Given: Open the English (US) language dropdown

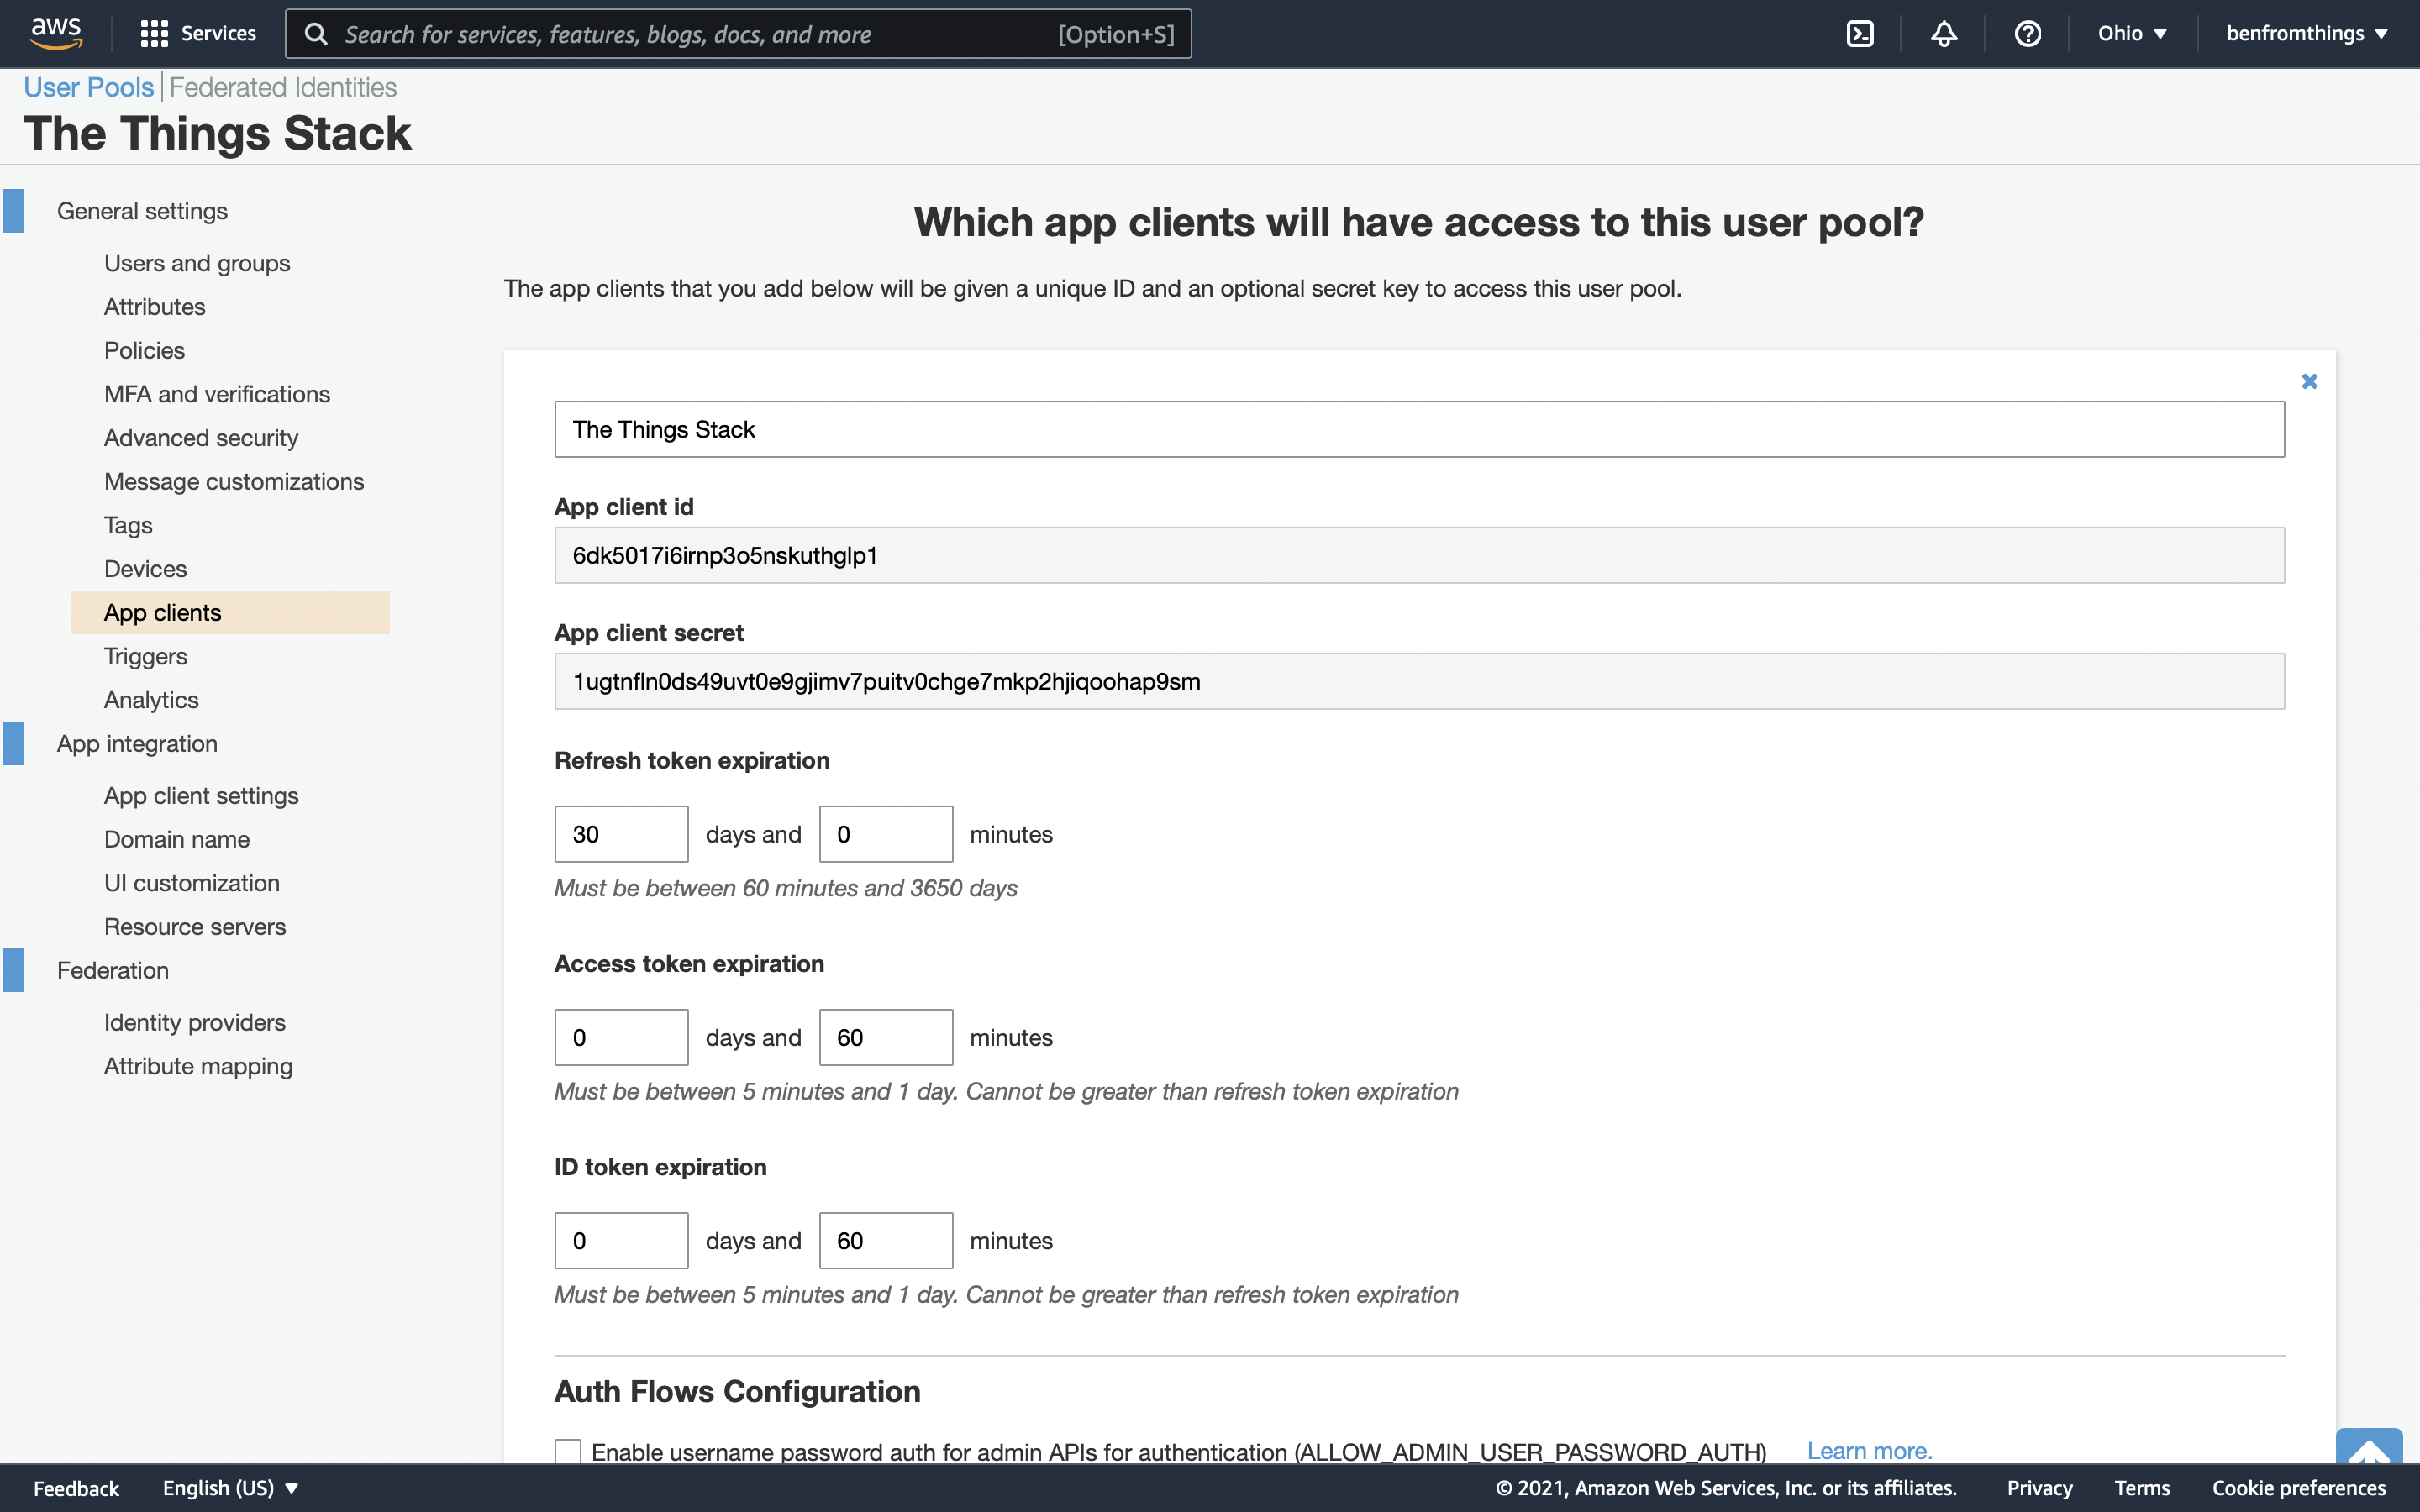Looking at the screenshot, I should [231, 1488].
